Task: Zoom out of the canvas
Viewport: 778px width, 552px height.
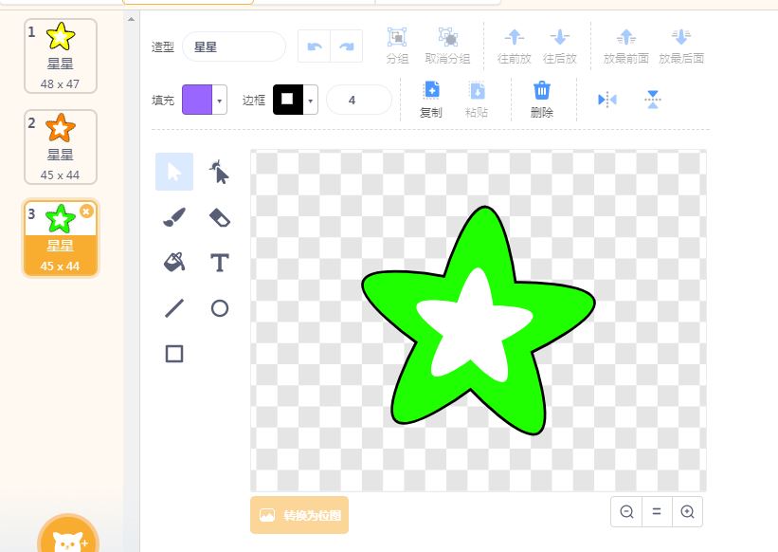Action: (x=626, y=511)
